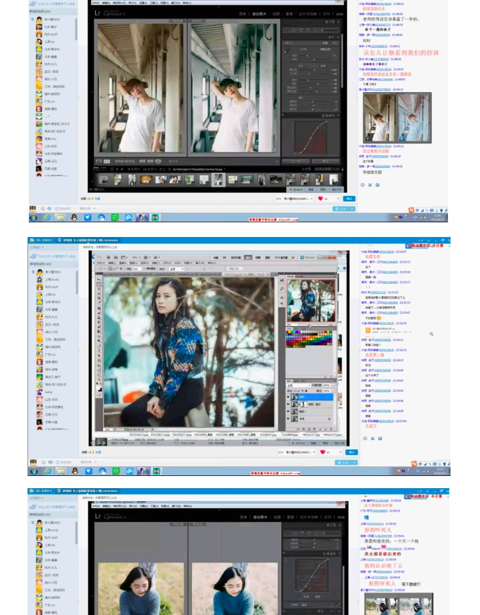Select Crop Overlay tool in train-photo Lightroom window

[x=287, y=30]
